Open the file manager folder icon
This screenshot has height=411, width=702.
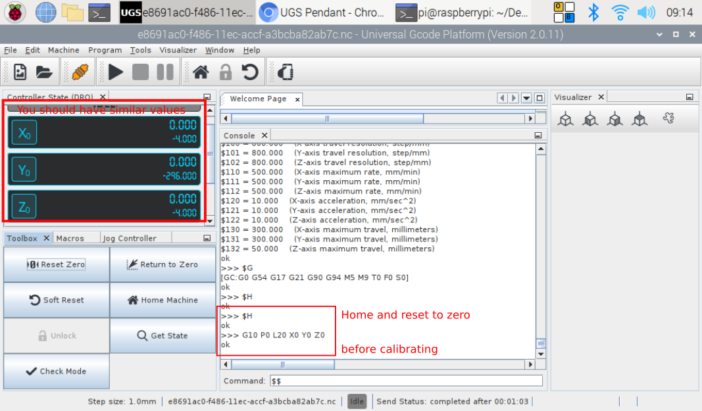(72, 12)
